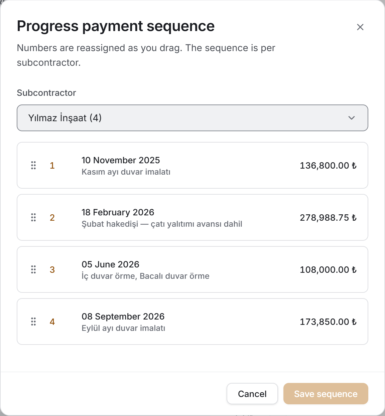Click drag handle for 10 November 2025 payment
This screenshot has height=416, width=385.
pyautogui.click(x=33, y=165)
